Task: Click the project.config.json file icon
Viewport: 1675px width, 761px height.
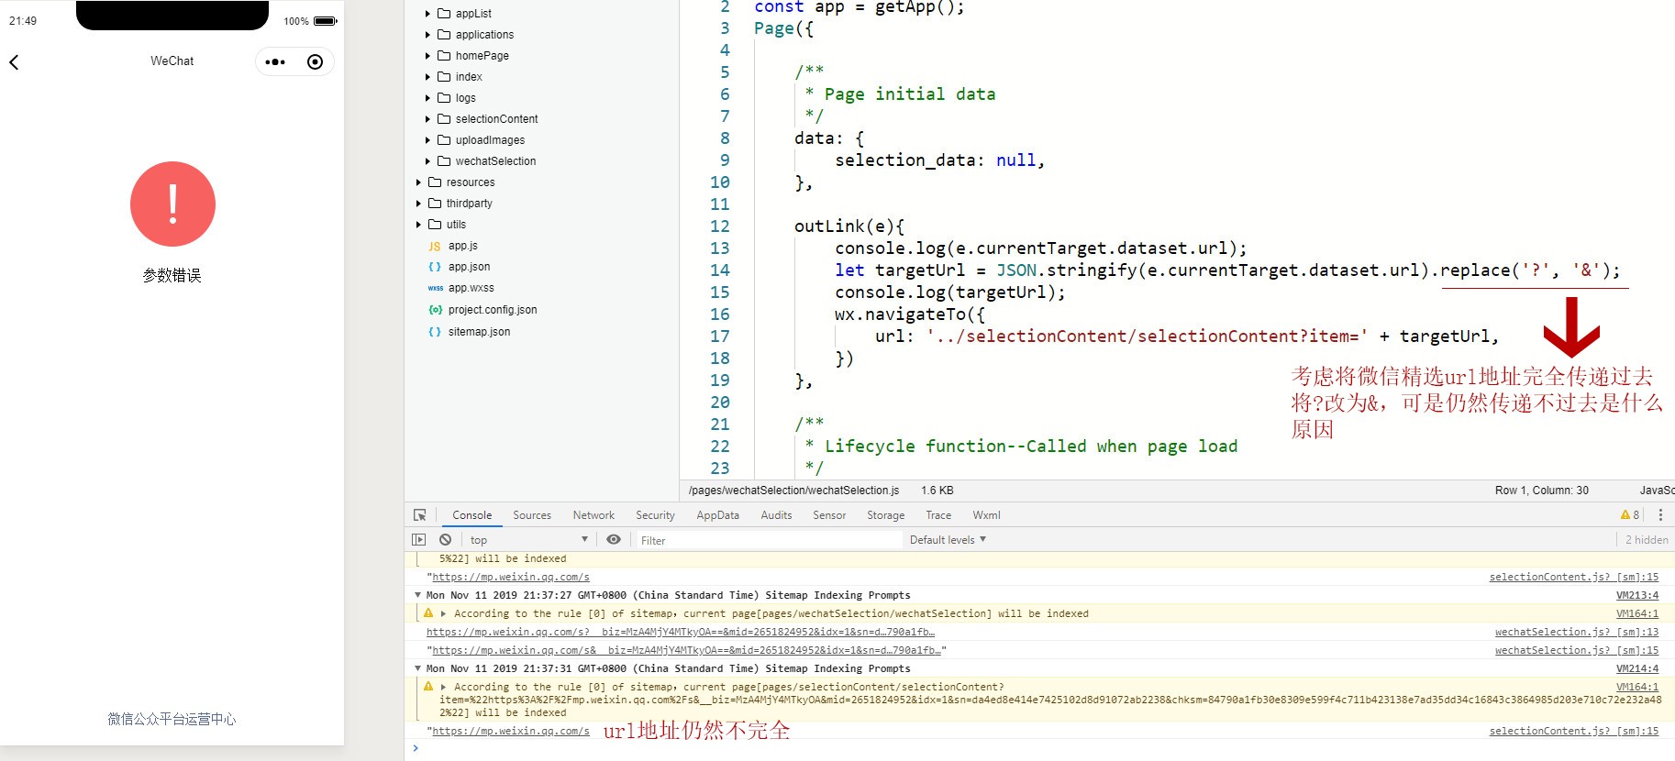Action: pos(435,310)
